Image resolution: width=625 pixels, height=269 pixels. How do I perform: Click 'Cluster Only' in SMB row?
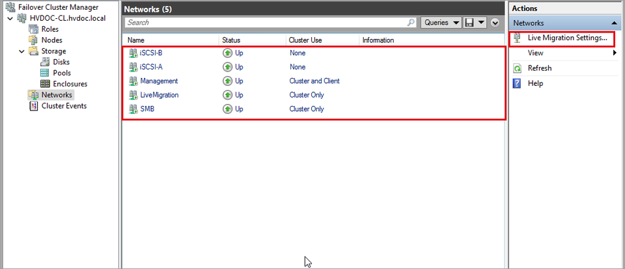[x=307, y=109]
